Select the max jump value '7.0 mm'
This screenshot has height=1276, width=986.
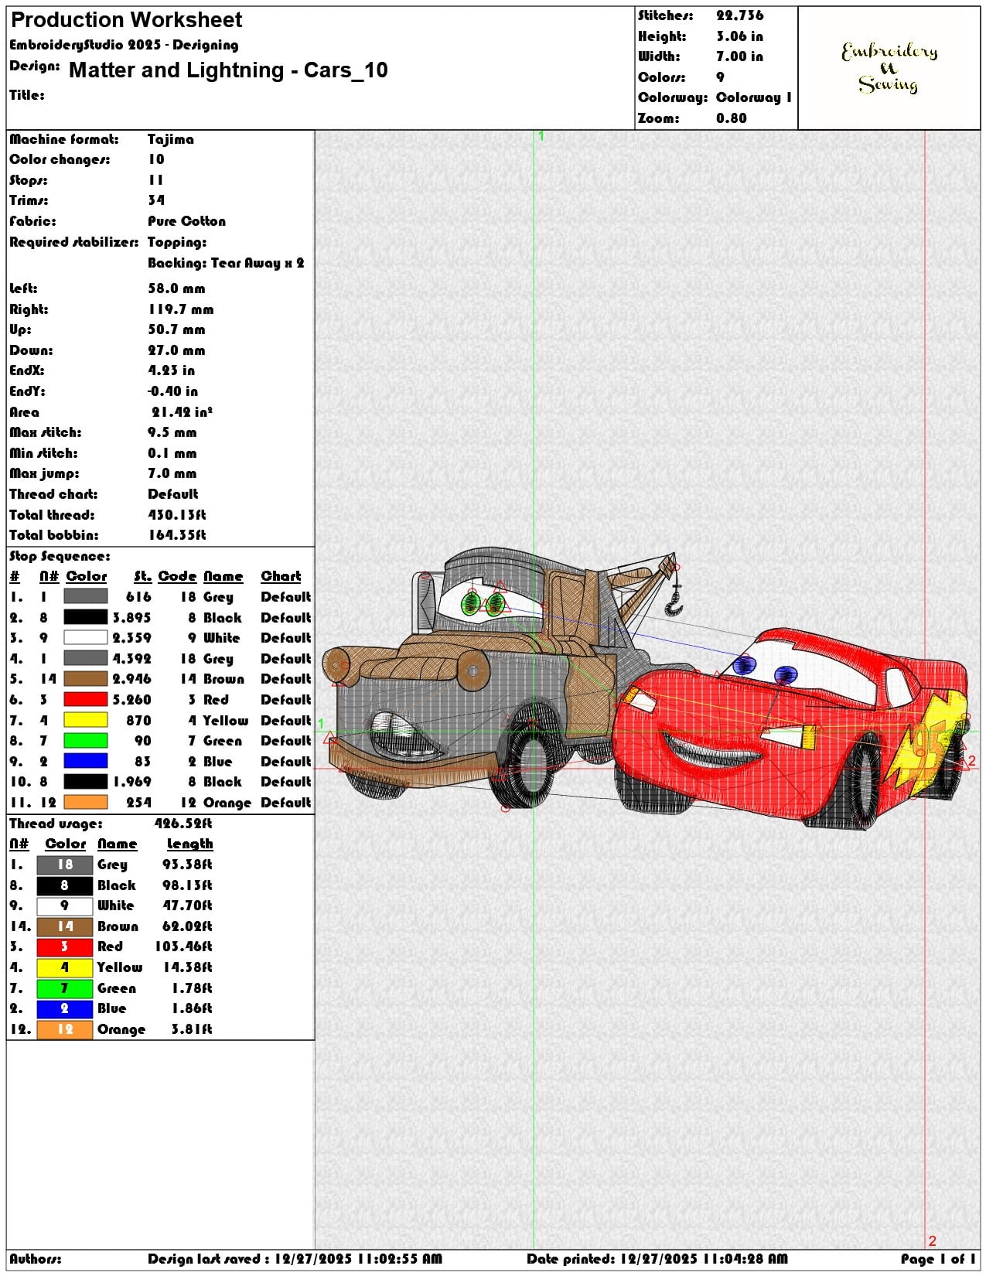[172, 473]
